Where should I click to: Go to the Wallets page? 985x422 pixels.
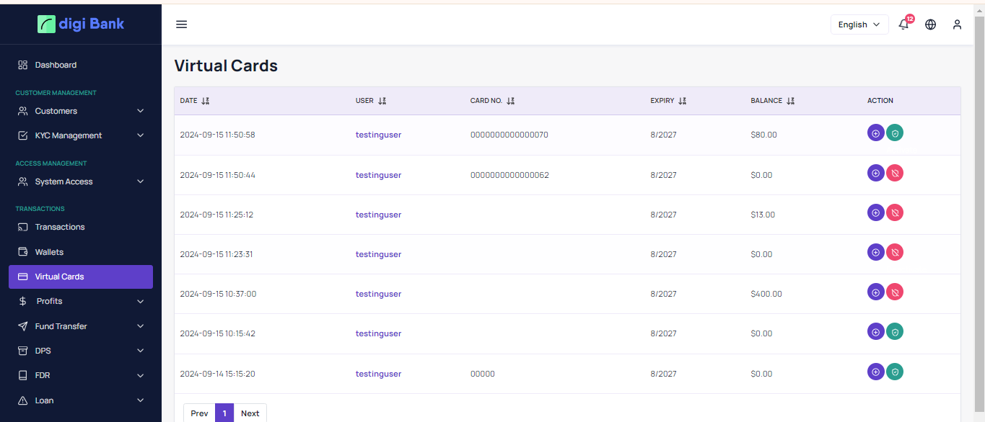pos(49,252)
